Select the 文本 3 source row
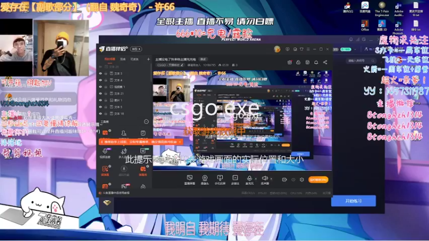The image size is (429, 241). (124, 73)
